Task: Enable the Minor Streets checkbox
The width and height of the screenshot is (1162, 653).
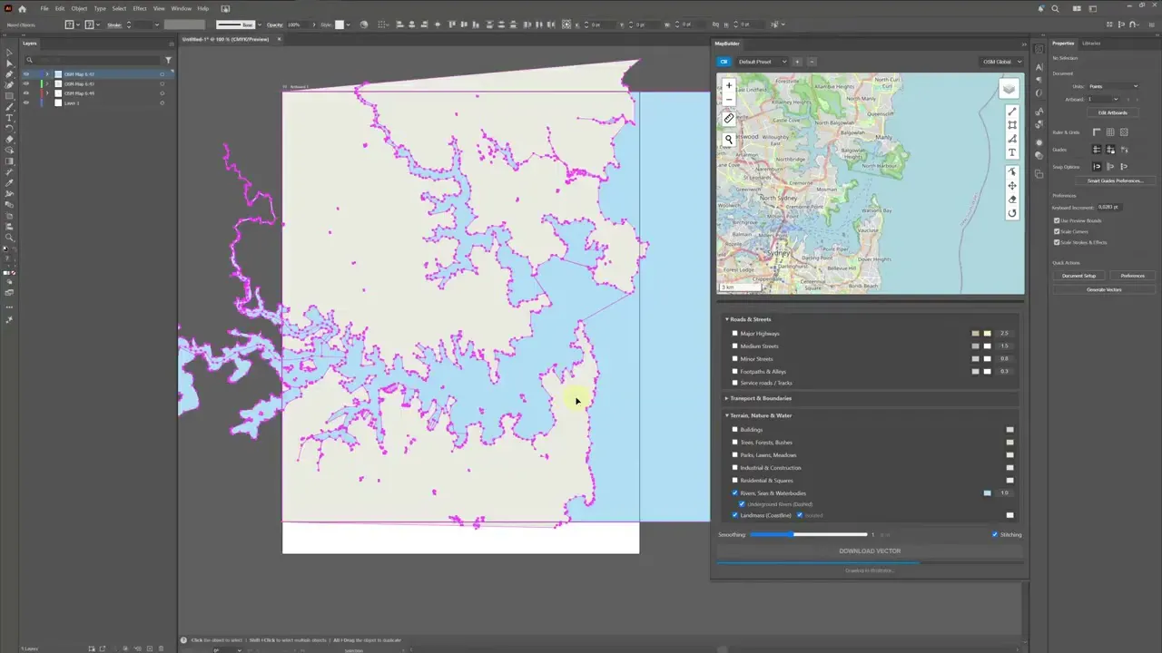Action: (x=735, y=359)
